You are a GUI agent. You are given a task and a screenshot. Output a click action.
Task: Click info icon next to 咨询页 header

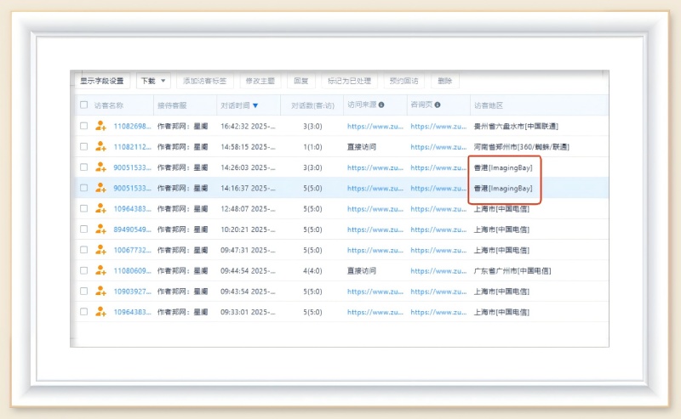[x=439, y=105]
